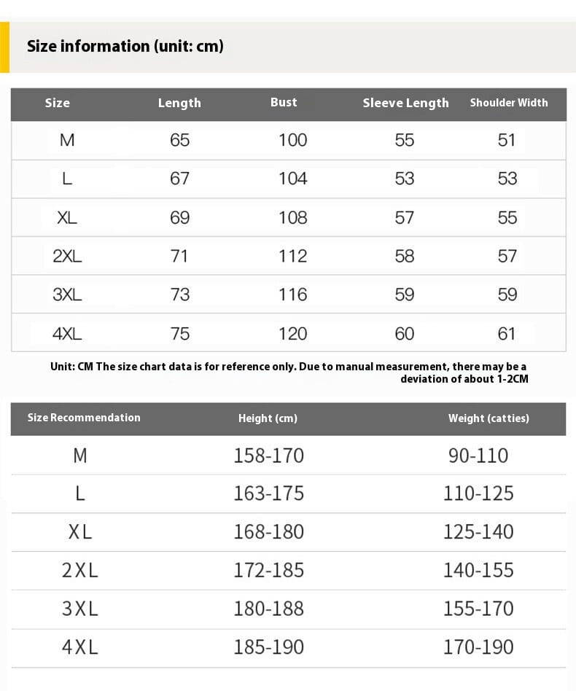Click bust value 104 for size L
This screenshot has width=576, height=691.
tap(292, 179)
